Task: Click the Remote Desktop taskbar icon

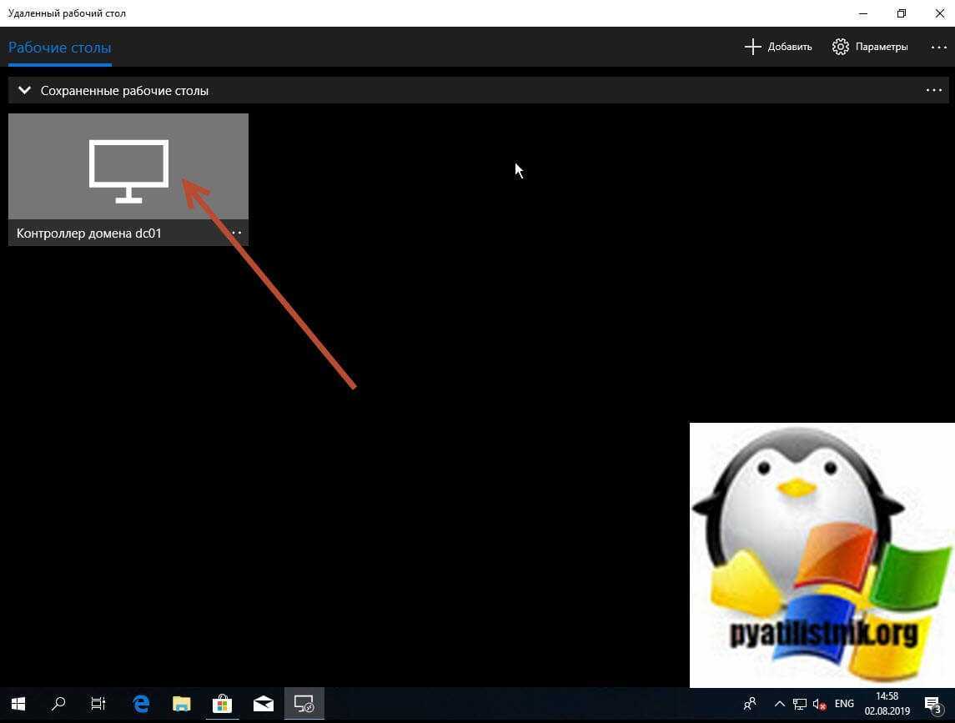Action: (x=304, y=705)
